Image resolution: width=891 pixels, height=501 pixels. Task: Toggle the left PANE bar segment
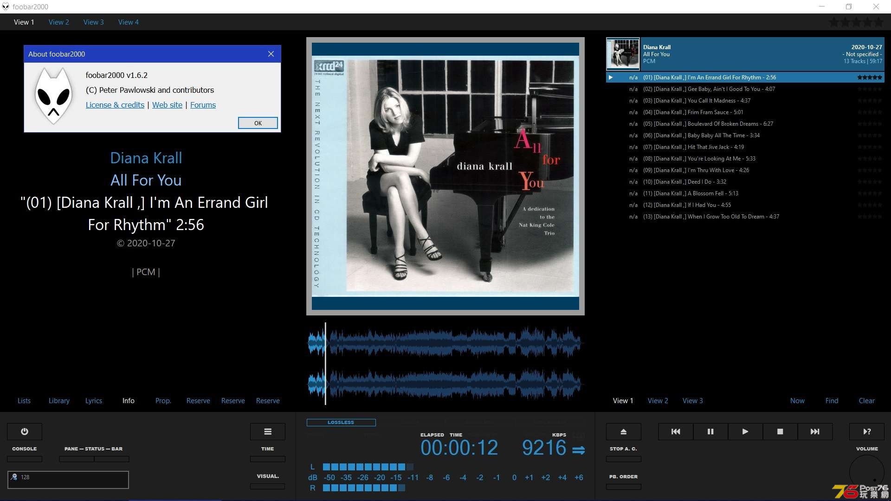click(x=77, y=459)
